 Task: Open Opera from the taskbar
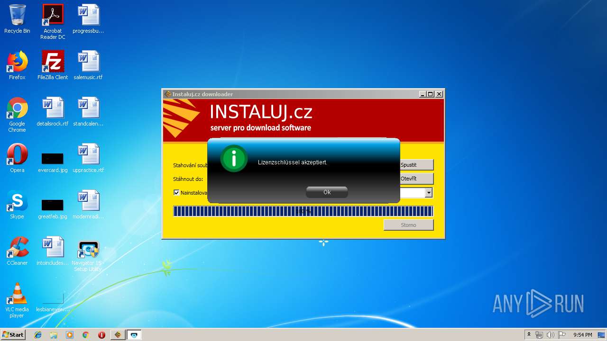tap(101, 335)
